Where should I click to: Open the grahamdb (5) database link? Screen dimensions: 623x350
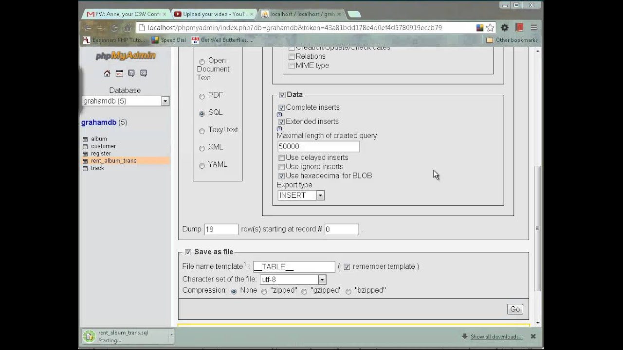[x=104, y=122]
